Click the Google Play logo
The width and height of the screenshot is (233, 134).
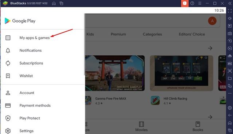(20, 21)
